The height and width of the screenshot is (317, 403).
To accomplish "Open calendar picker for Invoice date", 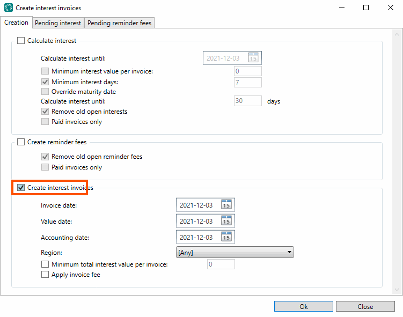I will click(x=226, y=205).
